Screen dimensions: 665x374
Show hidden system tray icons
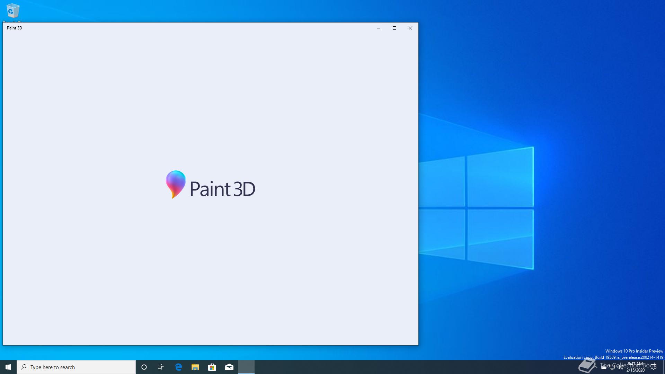595,367
